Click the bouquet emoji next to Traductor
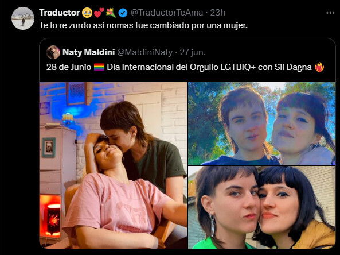This screenshot has height=255, width=340. tap(111, 13)
